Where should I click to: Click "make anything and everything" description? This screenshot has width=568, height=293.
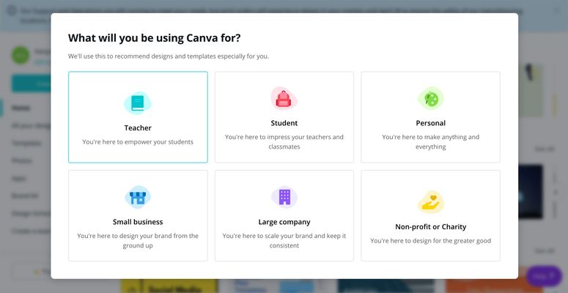[430, 141]
